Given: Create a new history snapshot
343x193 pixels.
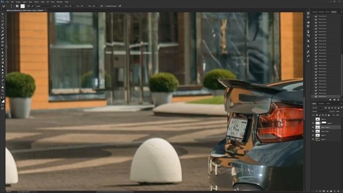Looking at the screenshot, I should [x=334, y=100].
